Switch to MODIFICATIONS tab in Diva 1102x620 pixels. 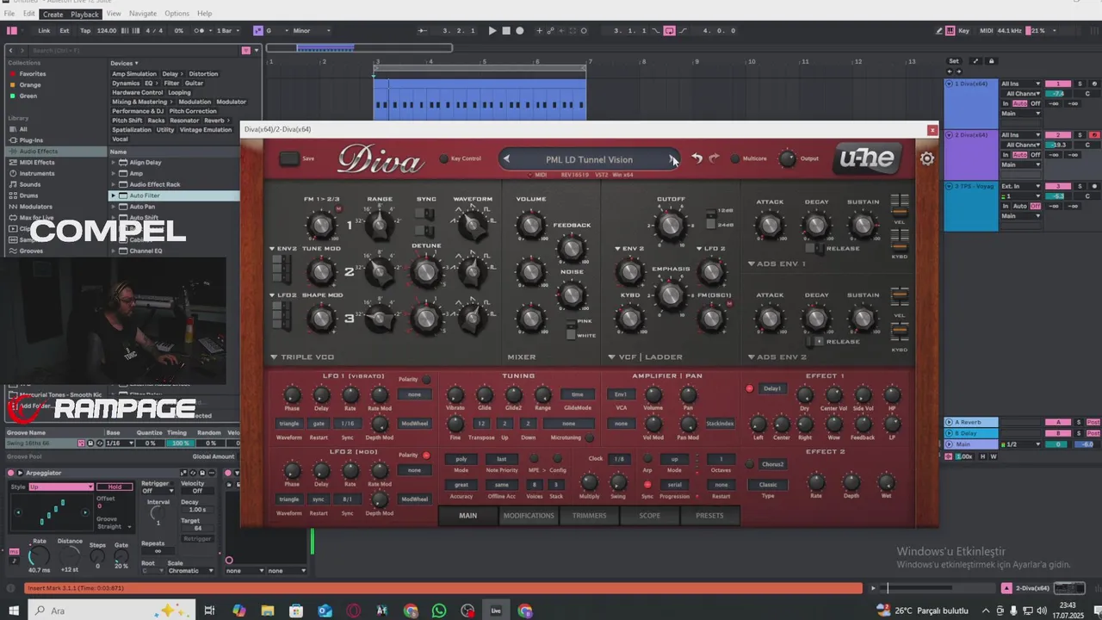[529, 516]
